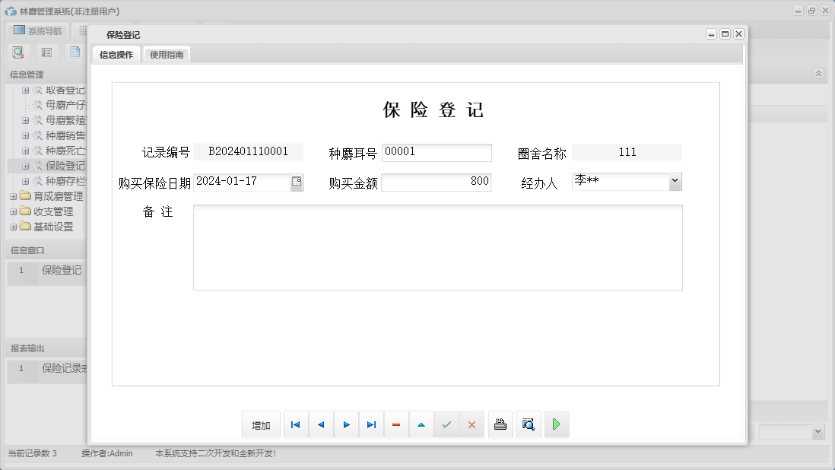Open the print icon on the toolbar
This screenshot has width=835, height=470.
pyautogui.click(x=500, y=424)
